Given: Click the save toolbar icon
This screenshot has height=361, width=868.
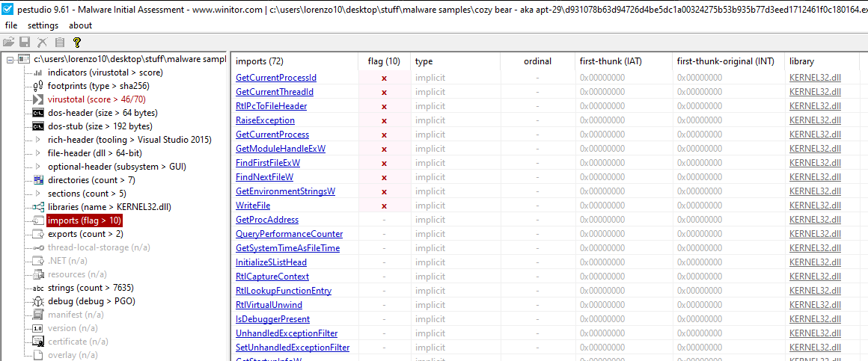Looking at the screenshot, I should (25, 42).
